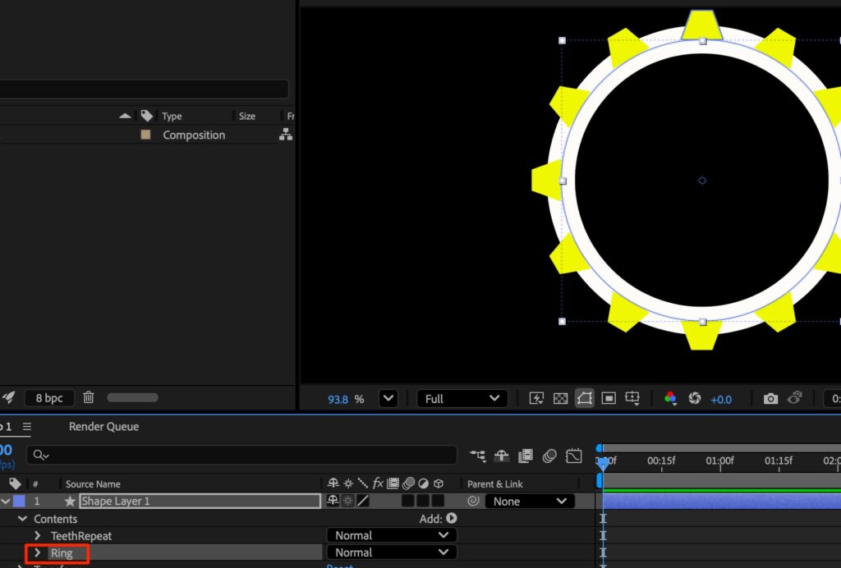Image resolution: width=841 pixels, height=568 pixels.
Task: Open the Show Channel color icon
Action: tap(671, 399)
